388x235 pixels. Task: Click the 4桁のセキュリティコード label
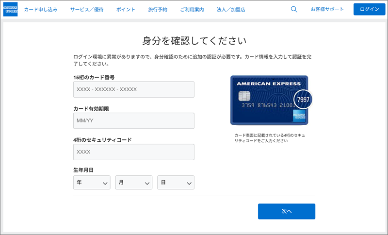pyautogui.click(x=102, y=140)
